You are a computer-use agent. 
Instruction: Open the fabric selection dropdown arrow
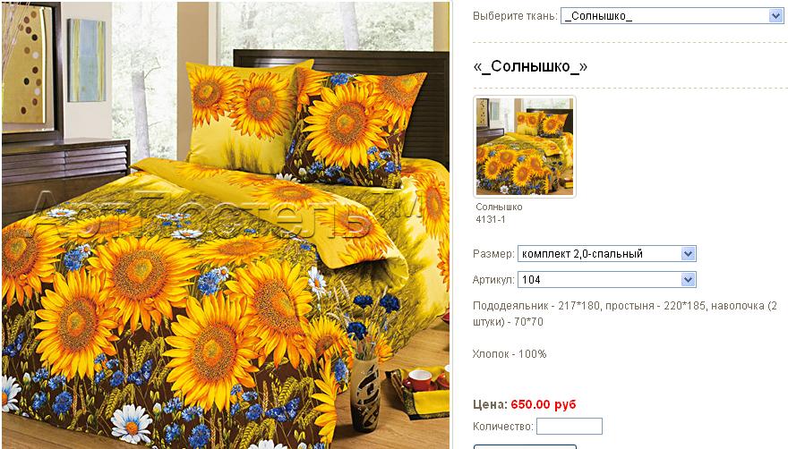(775, 16)
